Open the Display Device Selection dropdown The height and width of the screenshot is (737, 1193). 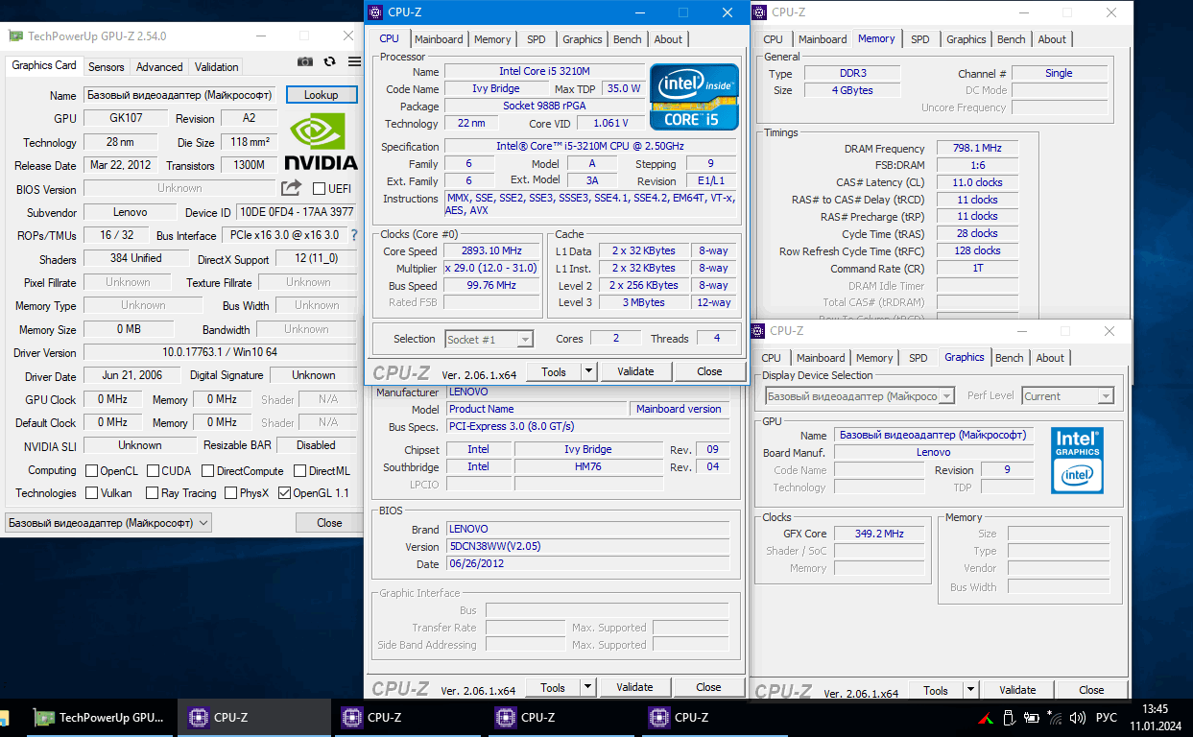click(860, 396)
